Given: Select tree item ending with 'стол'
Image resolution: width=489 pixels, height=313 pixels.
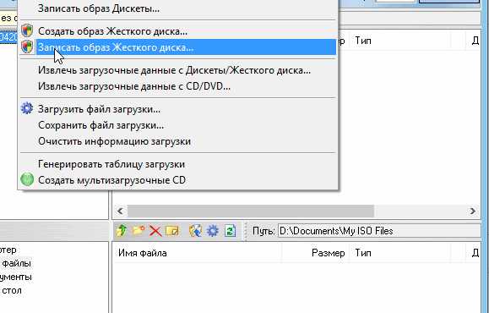Looking at the screenshot, I should coord(11,290).
